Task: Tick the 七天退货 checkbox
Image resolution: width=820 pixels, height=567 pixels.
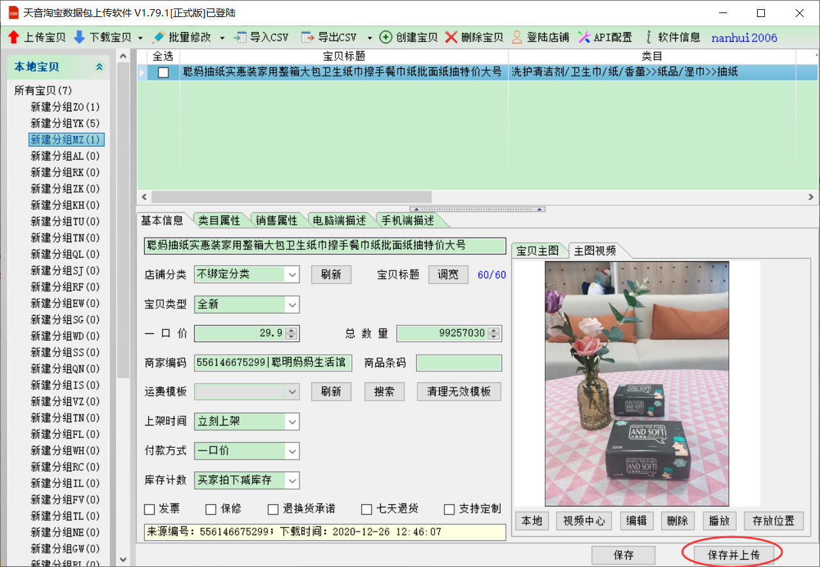Action: coord(367,509)
